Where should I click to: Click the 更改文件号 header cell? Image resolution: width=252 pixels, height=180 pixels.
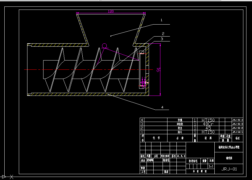point(165,156)
